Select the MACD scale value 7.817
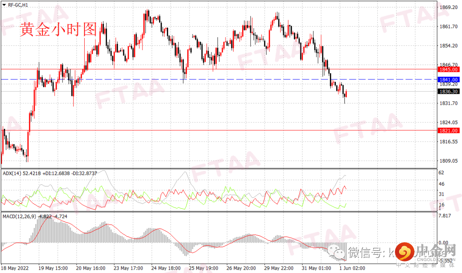 (444, 216)
